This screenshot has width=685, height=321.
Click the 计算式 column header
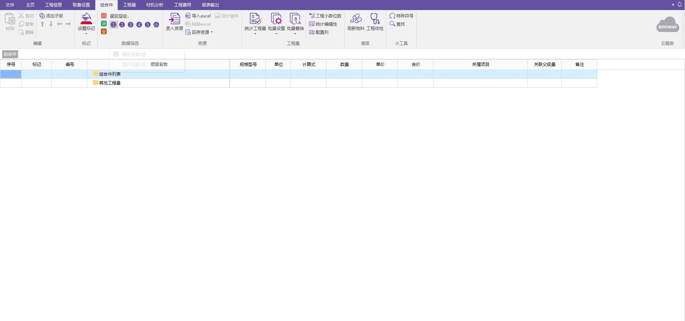[x=309, y=65]
